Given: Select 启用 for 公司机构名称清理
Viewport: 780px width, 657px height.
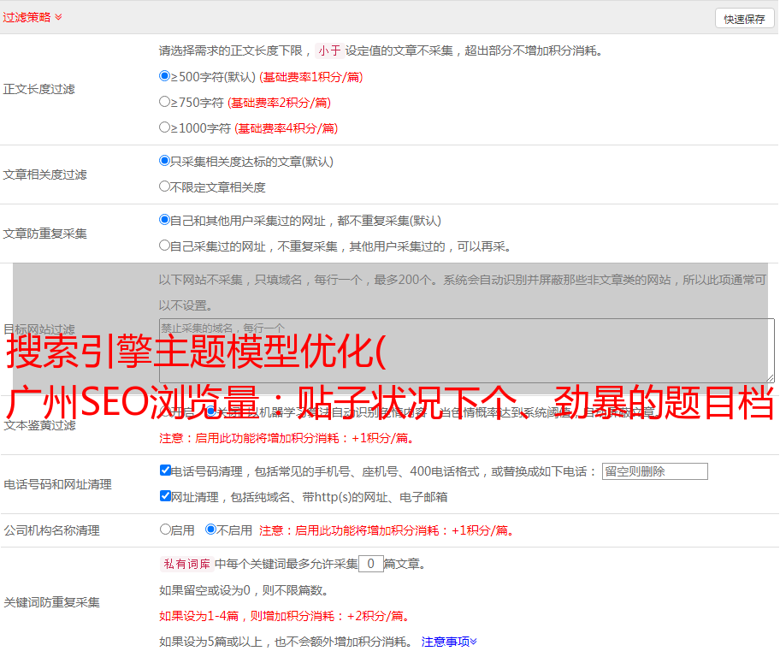Looking at the screenshot, I should click(165, 529).
